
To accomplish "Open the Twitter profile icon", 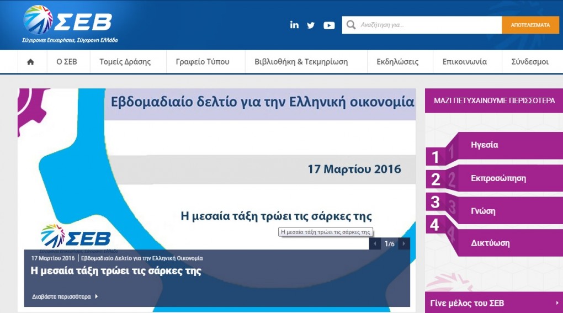I will pos(311,25).
